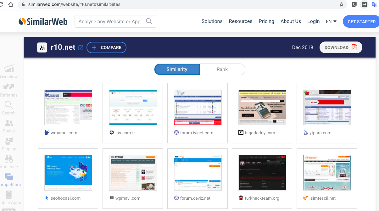Open Mobile Apps in the sidebar
Viewport: 379px width, 211px height.
[10, 197]
